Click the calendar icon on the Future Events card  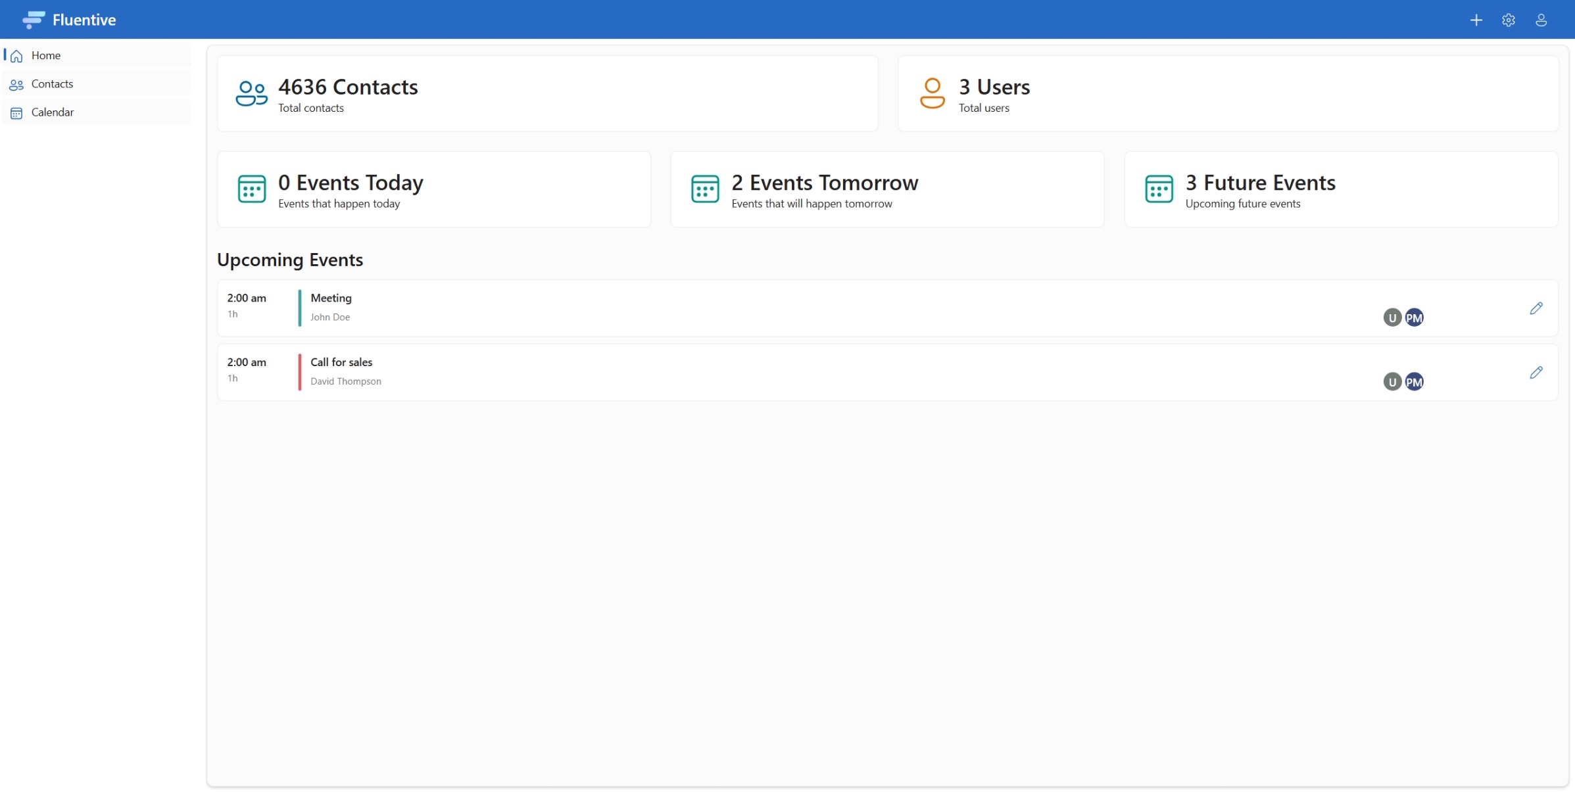point(1159,189)
